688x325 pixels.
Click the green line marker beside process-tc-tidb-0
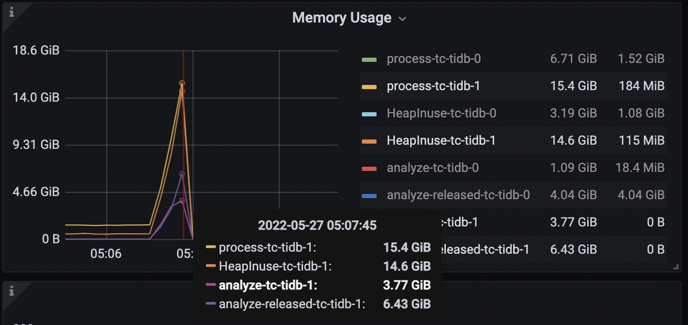click(369, 58)
